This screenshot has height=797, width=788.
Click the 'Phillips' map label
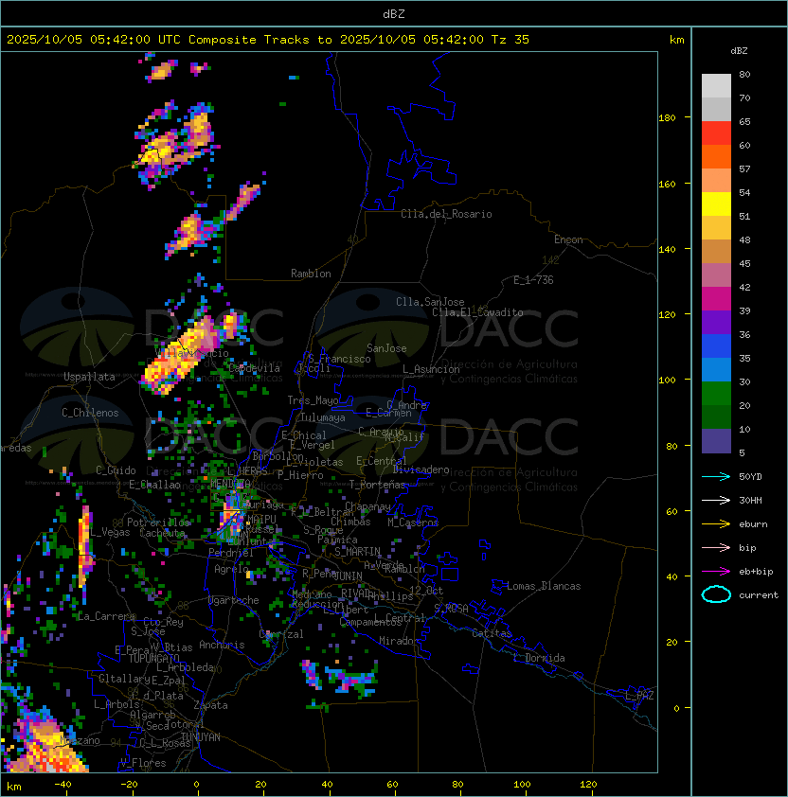point(390,595)
